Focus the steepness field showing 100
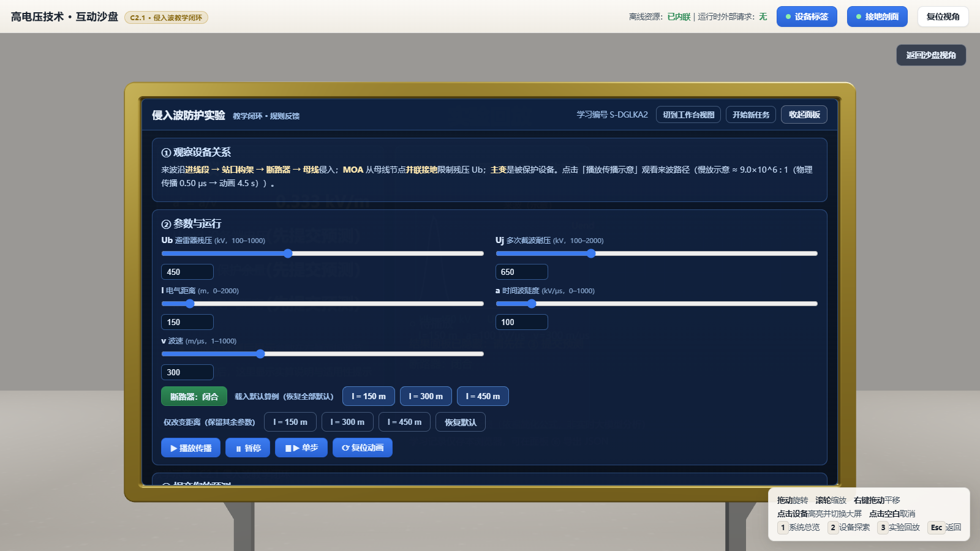This screenshot has height=551, width=980. (x=522, y=322)
